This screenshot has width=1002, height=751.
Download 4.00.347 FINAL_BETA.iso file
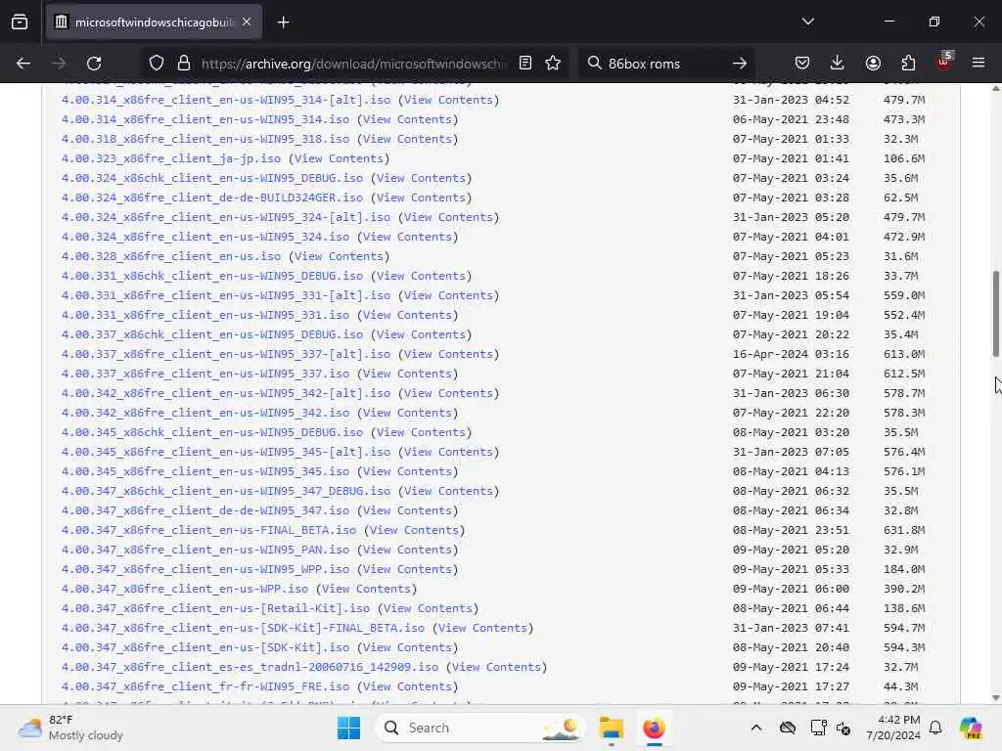[x=209, y=530]
